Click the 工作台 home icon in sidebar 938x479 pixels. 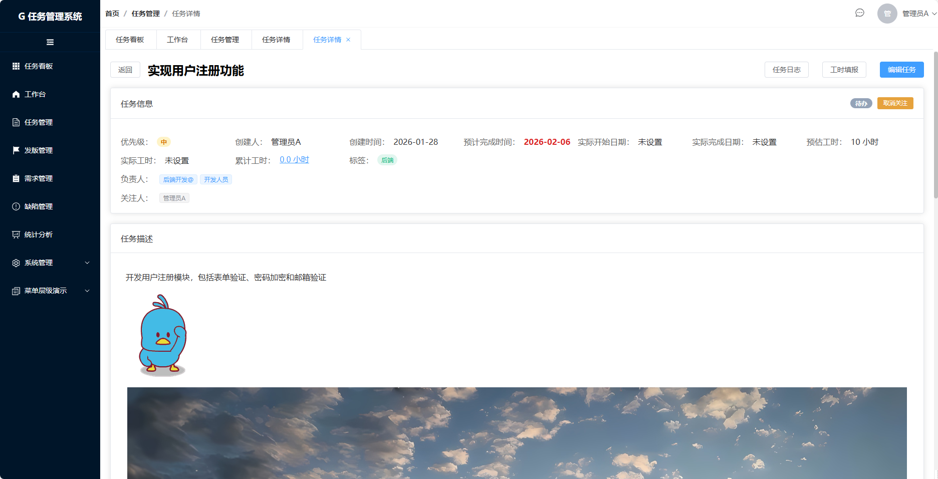point(16,94)
